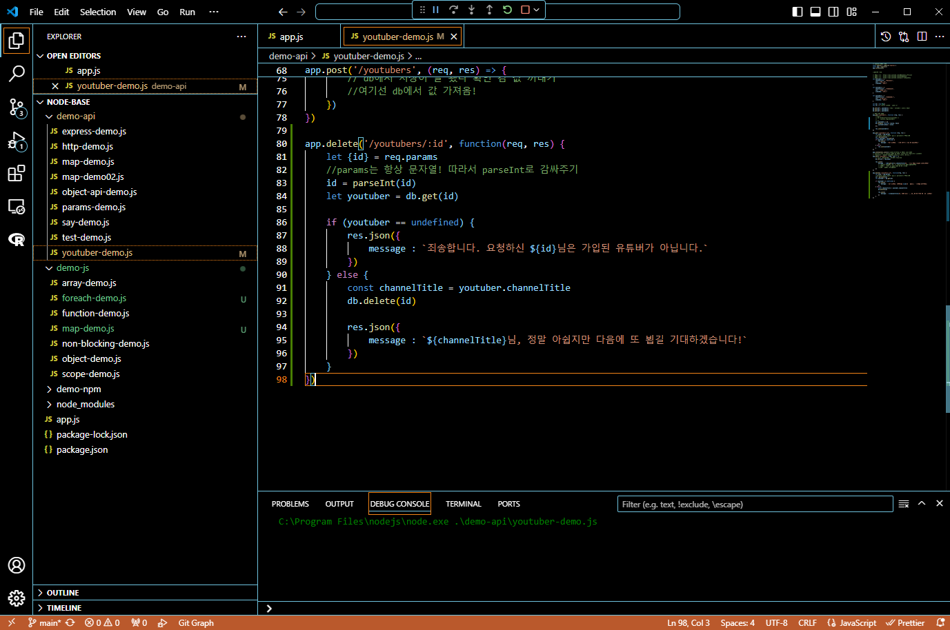Synchronize changes in status bar

pyautogui.click(x=70, y=623)
